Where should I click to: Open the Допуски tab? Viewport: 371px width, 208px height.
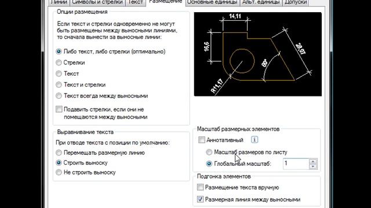click(x=296, y=2)
